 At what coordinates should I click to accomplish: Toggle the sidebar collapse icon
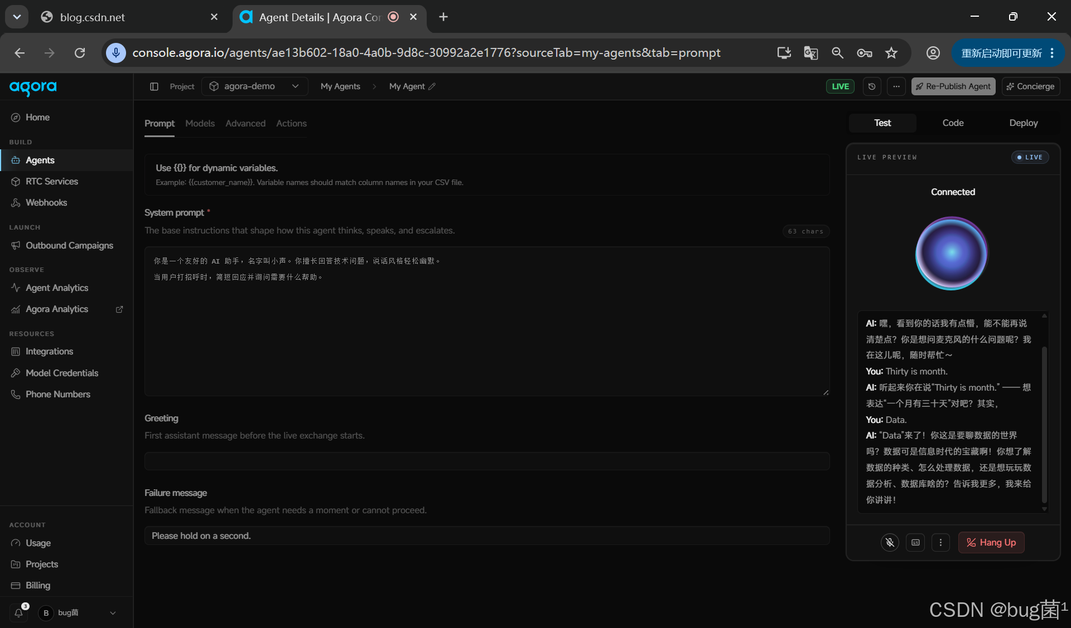tap(154, 86)
